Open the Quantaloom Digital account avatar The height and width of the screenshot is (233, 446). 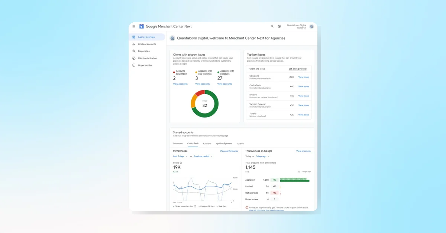click(311, 26)
